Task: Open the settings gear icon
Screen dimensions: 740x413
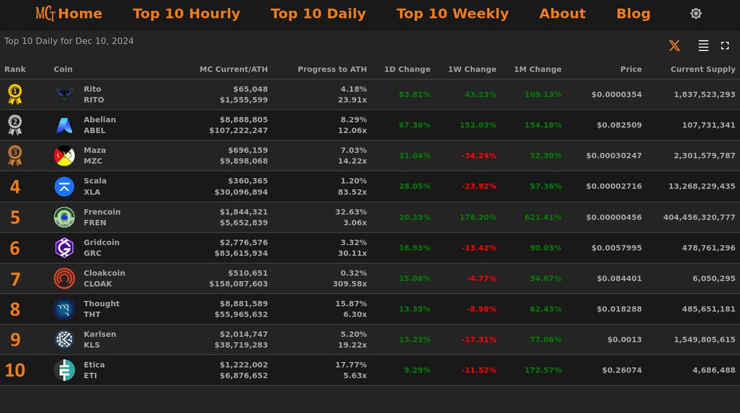Action: [x=696, y=14]
